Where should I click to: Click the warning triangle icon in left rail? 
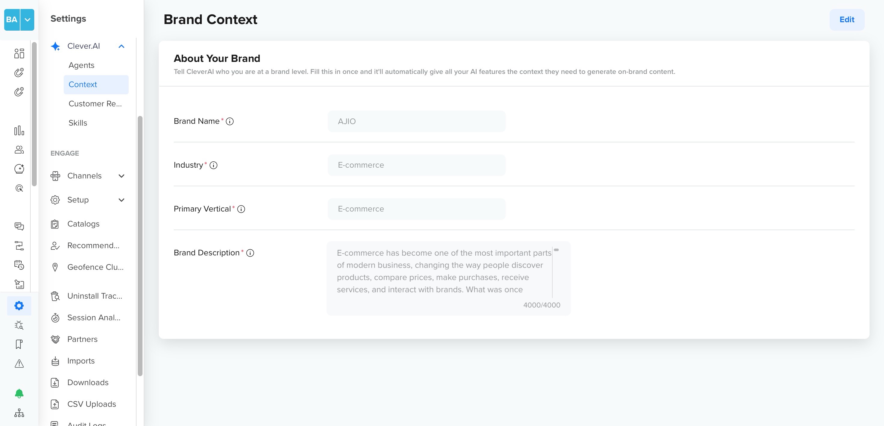[19, 364]
